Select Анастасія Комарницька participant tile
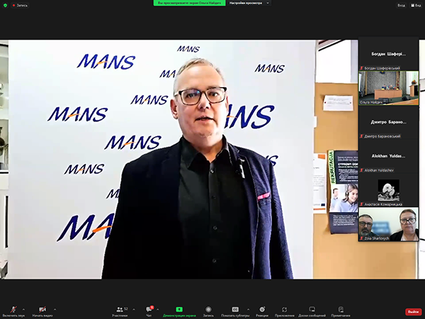The image size is (425, 319). [388, 190]
